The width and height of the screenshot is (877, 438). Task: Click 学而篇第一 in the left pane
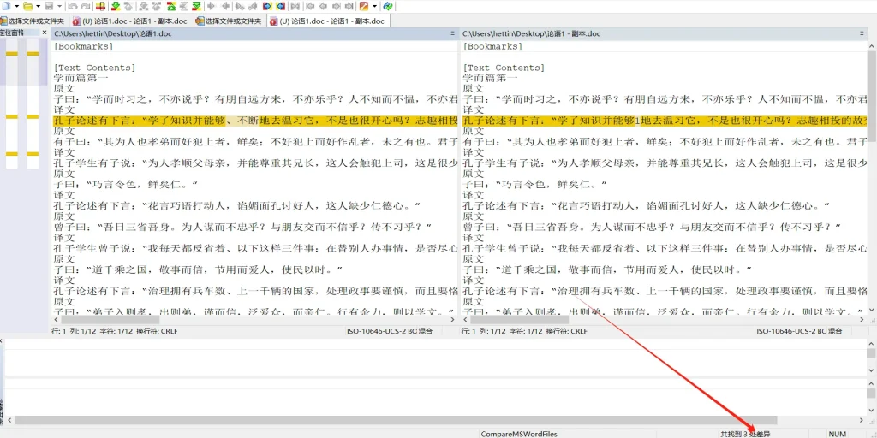pos(81,78)
